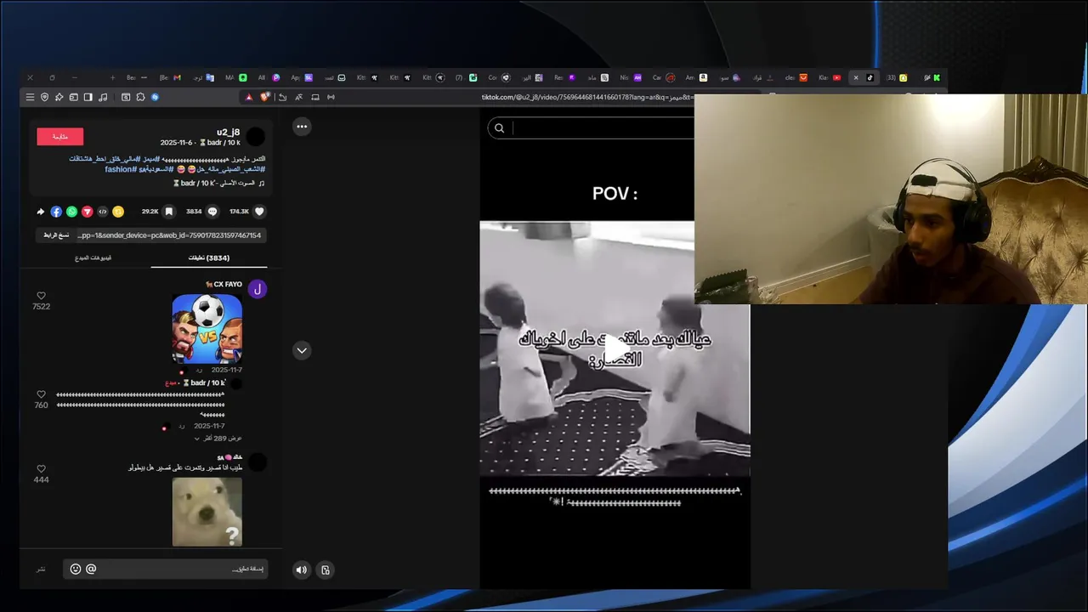Like the comment with 444 likes
The image size is (1088, 612).
click(41, 468)
